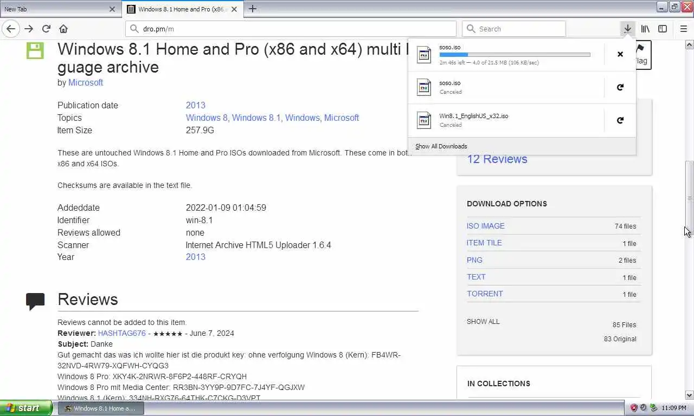Click the Identifier win-8.1 value
The image size is (694, 416).
pyautogui.click(x=200, y=220)
